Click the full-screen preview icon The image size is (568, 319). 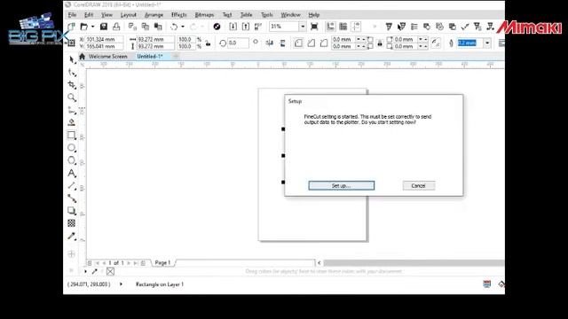pyautogui.click(x=314, y=27)
